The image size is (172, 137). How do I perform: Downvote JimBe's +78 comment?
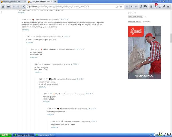tap(34, 37)
